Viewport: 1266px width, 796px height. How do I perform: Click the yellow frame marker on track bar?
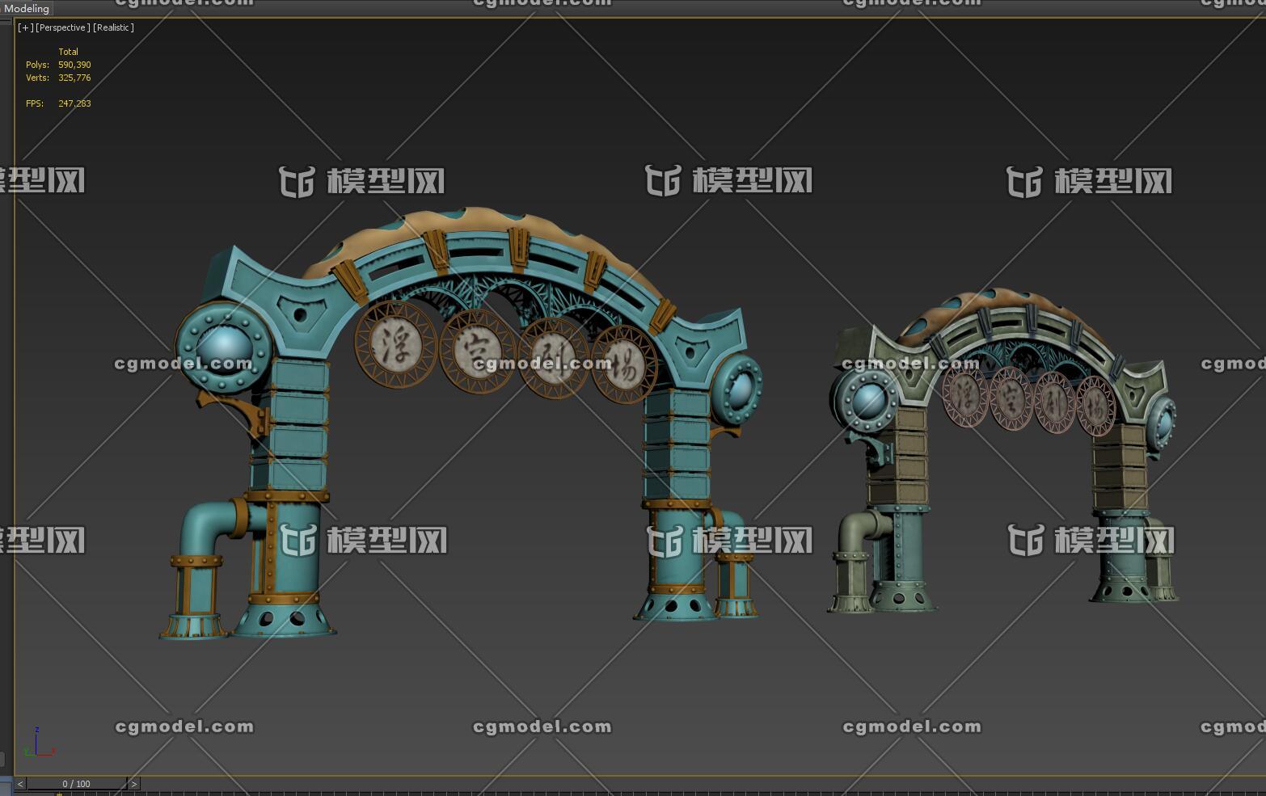click(59, 794)
